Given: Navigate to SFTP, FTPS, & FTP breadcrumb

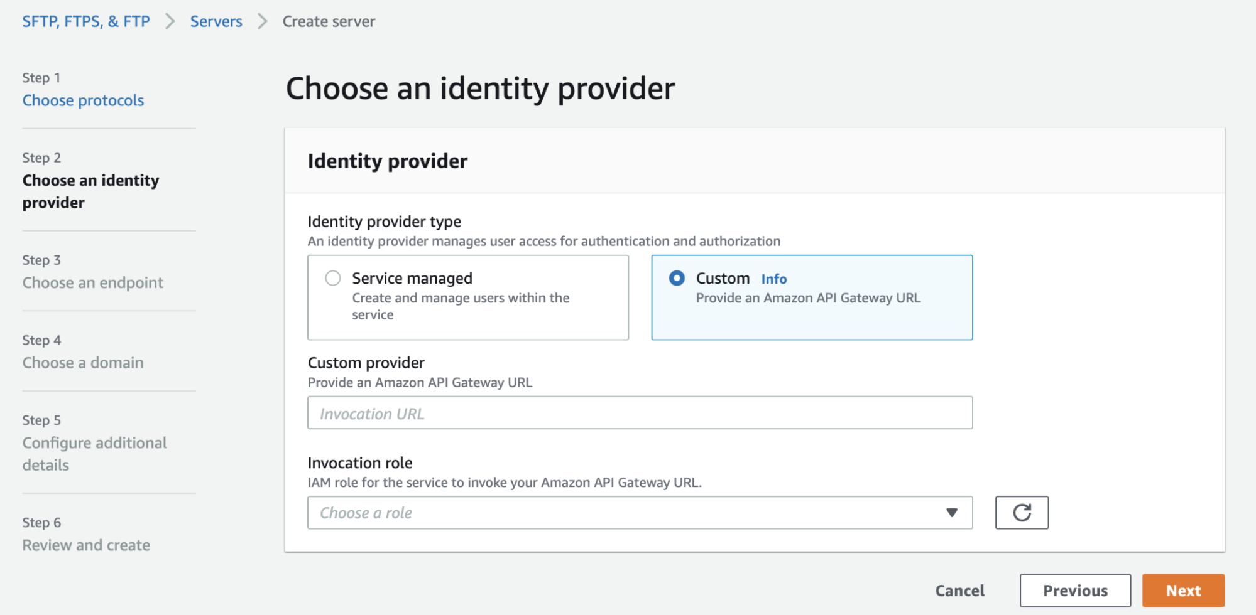Looking at the screenshot, I should (x=86, y=21).
